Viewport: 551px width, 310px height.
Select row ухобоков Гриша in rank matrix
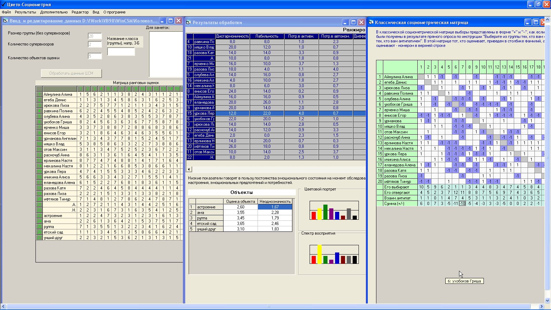click(x=110, y=122)
